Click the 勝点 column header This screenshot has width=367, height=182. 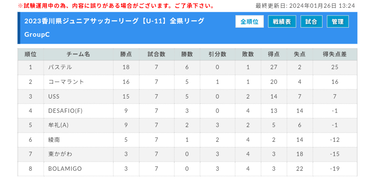pos(126,54)
